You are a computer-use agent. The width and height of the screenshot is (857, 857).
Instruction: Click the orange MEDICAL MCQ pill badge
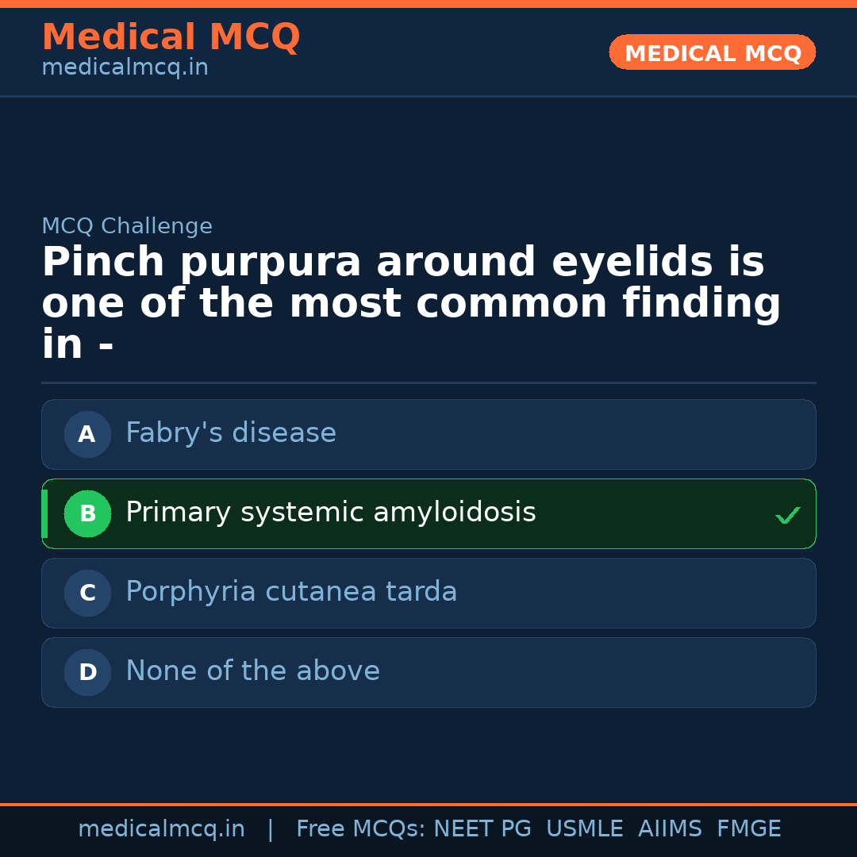pyautogui.click(x=712, y=52)
